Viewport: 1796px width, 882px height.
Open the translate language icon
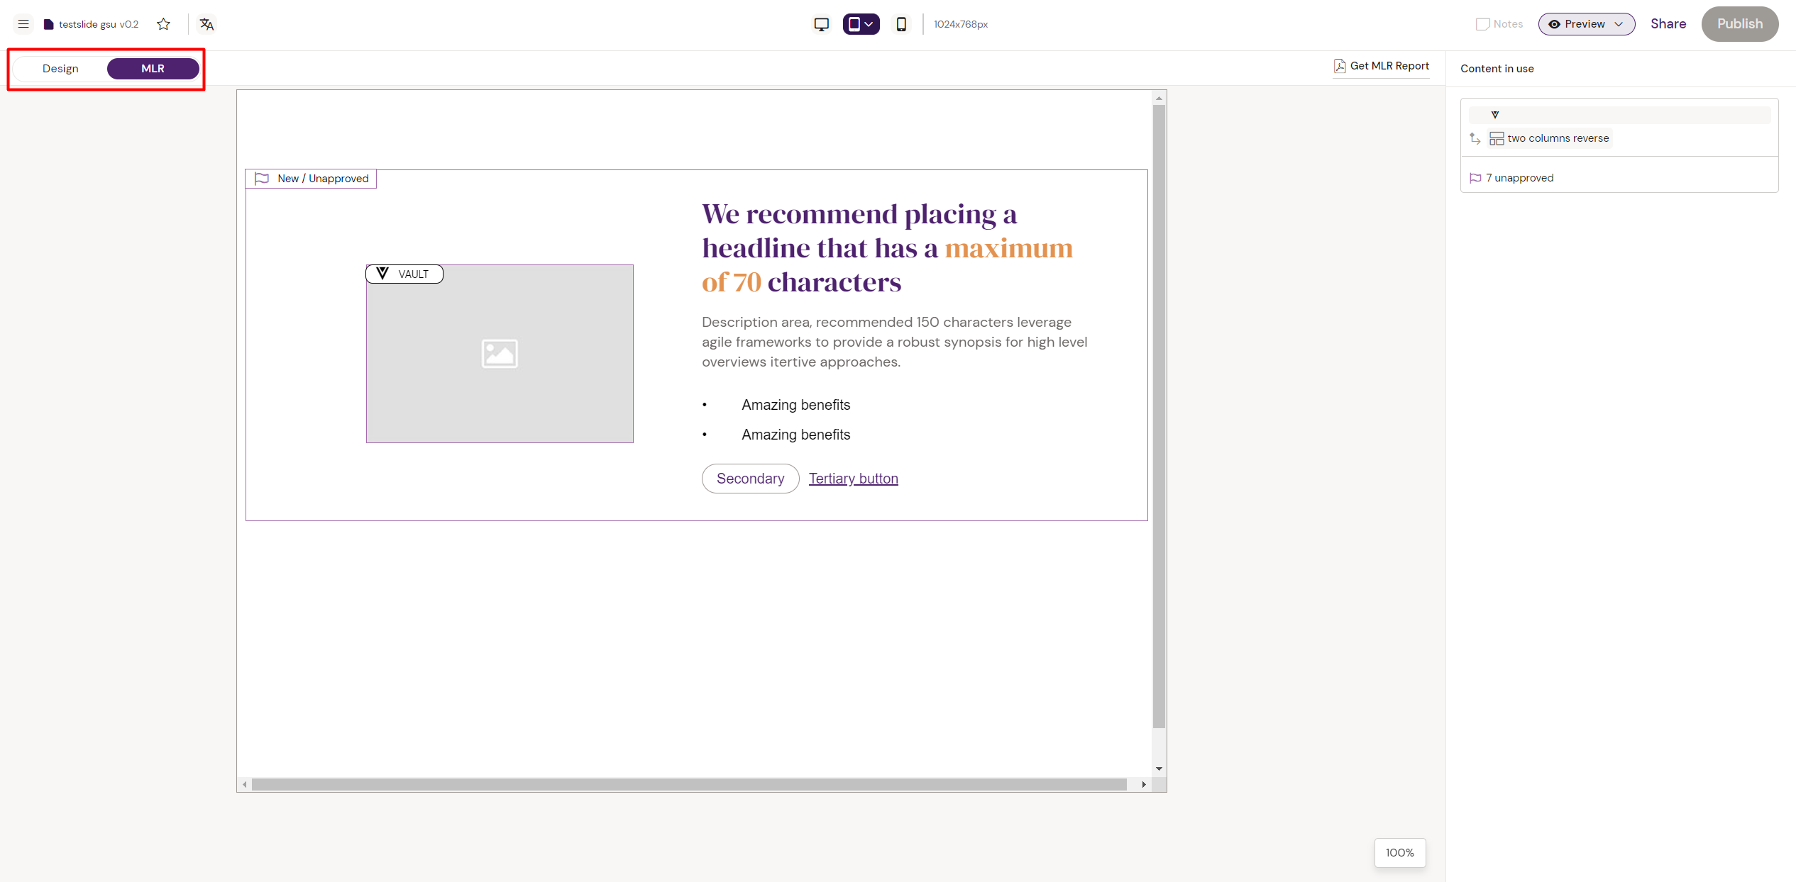tap(206, 24)
